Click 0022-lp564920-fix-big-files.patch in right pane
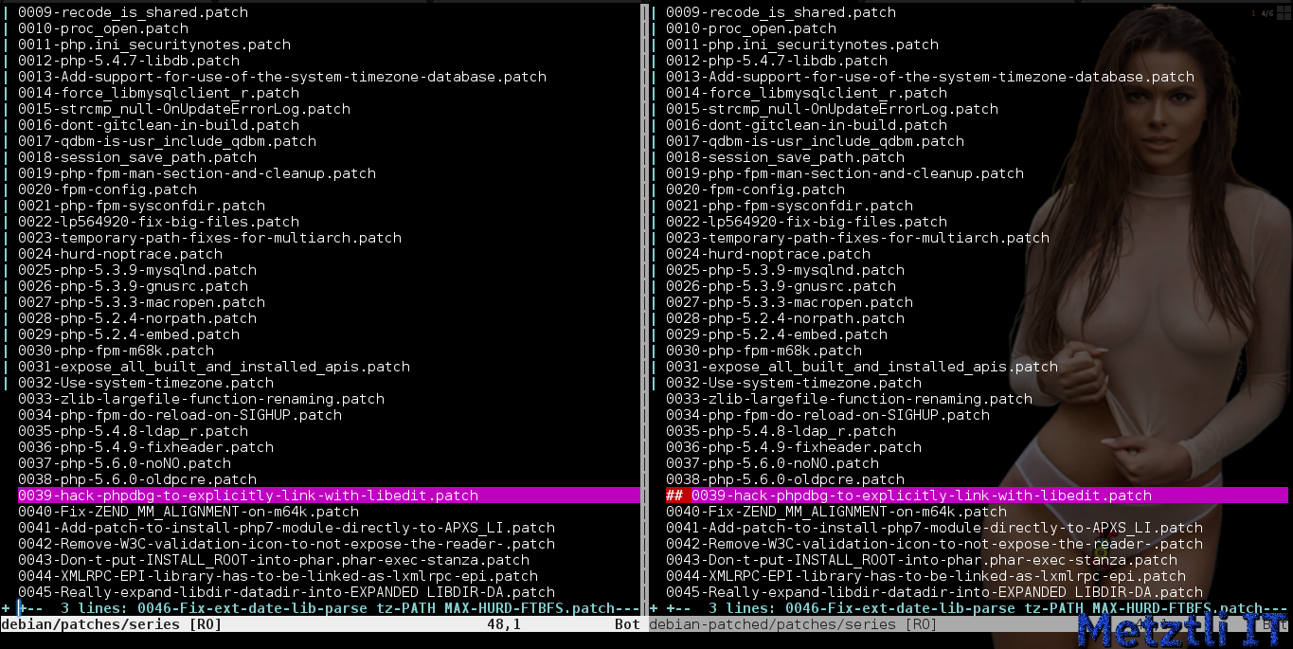This screenshot has width=1293, height=649. pyautogui.click(x=806, y=222)
